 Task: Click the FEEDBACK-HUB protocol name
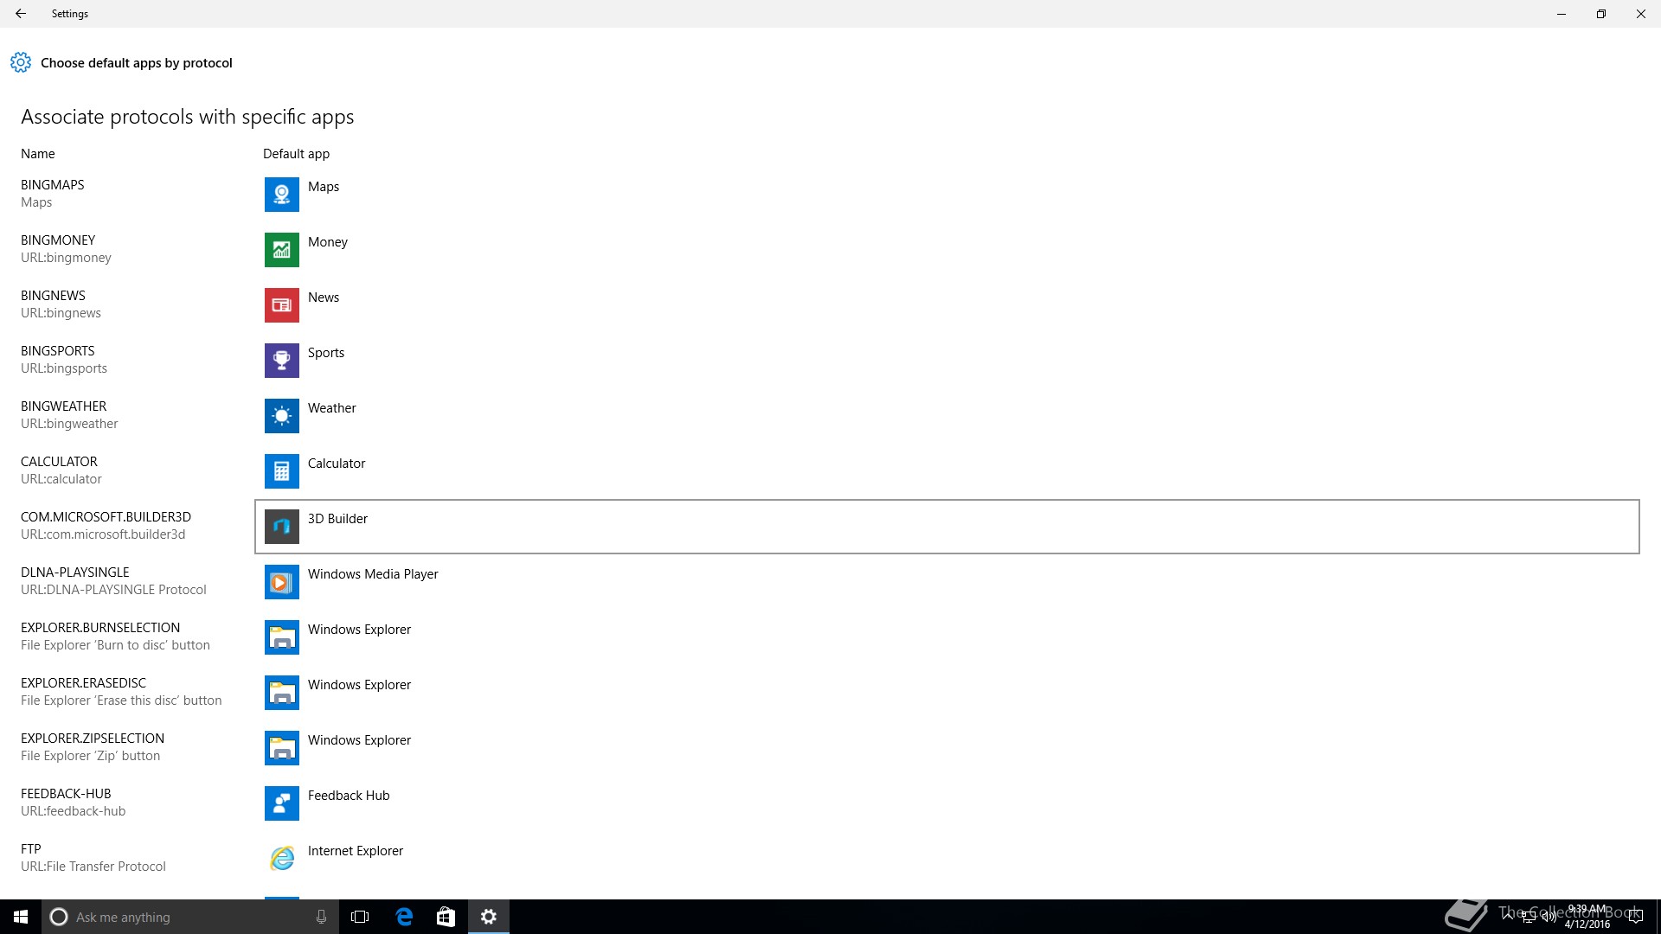66,794
